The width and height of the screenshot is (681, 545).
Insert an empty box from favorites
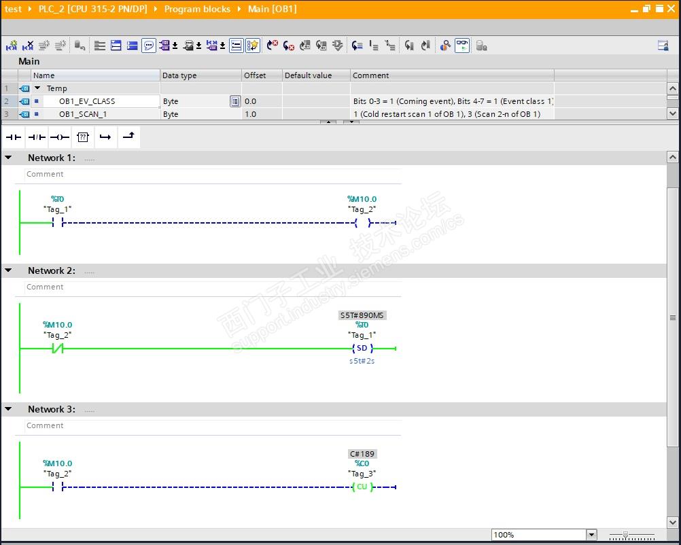82,137
